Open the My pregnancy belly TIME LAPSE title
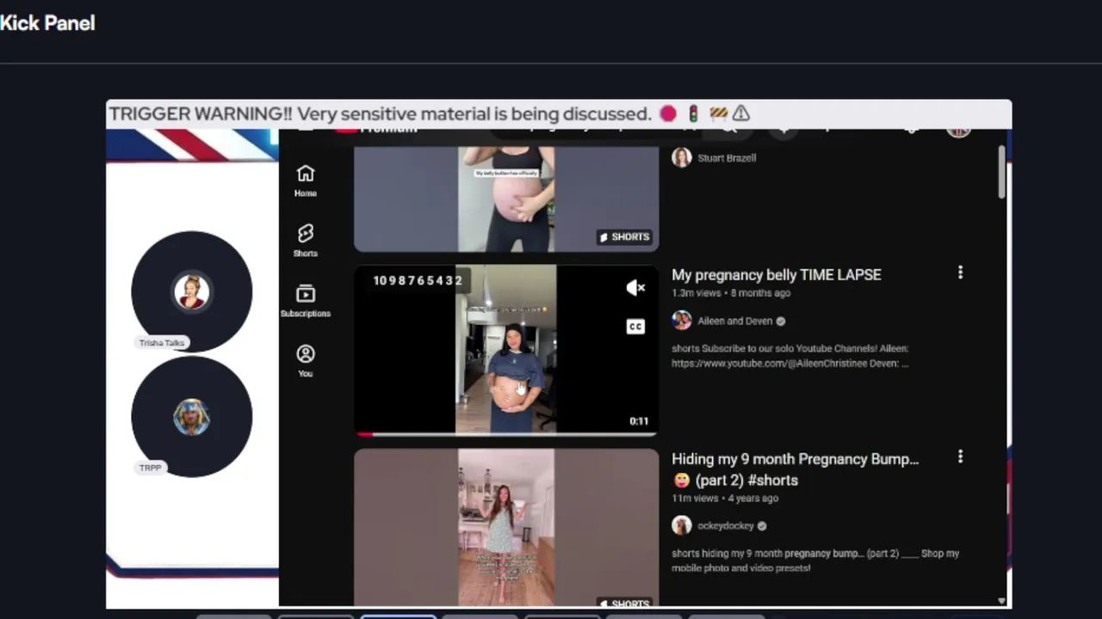Image resolution: width=1102 pixels, height=619 pixels. pos(777,274)
